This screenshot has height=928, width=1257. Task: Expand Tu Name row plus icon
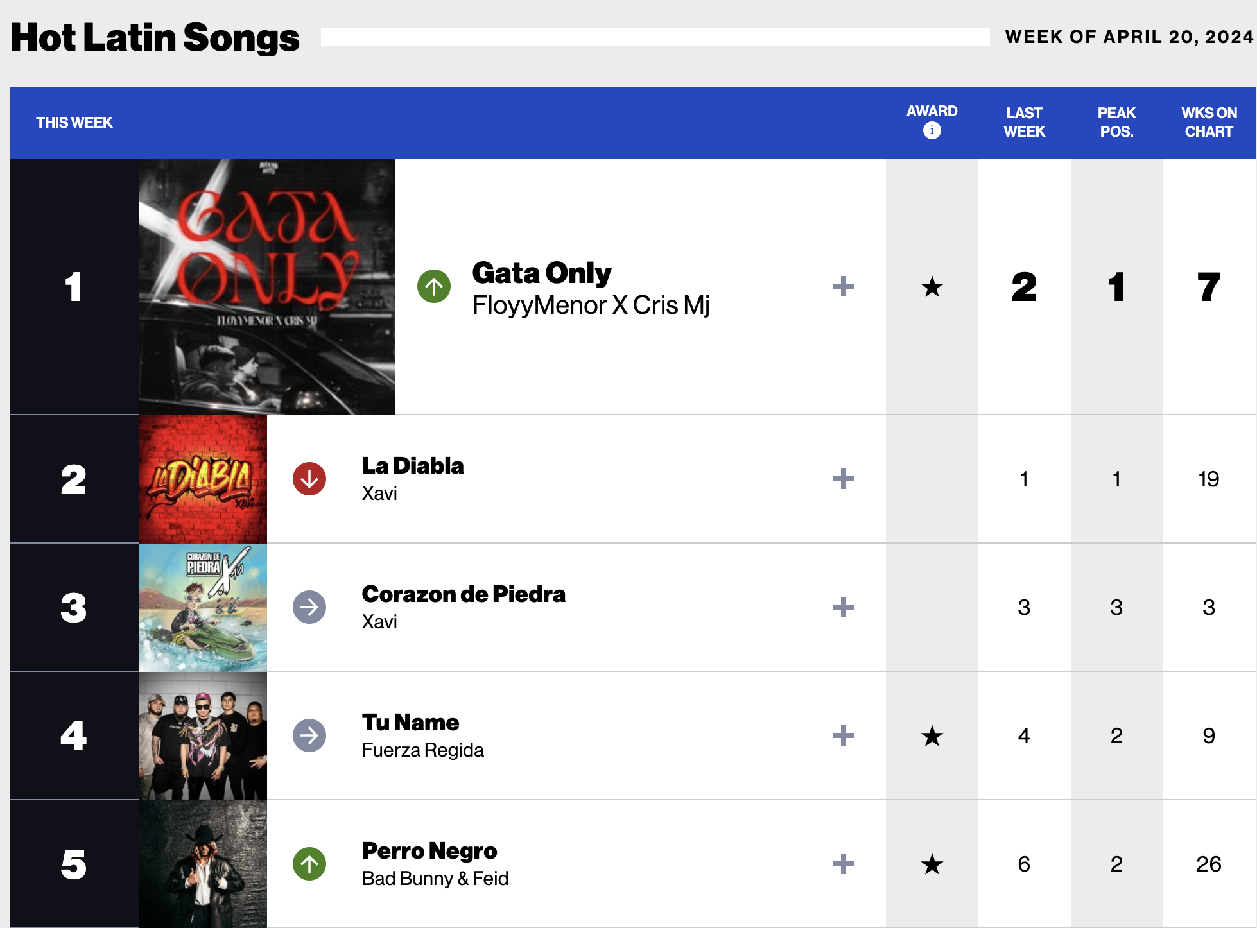click(x=843, y=735)
